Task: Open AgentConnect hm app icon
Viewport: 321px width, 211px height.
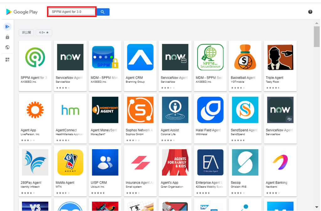Action: click(70, 110)
